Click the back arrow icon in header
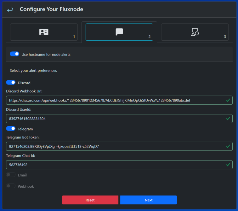 (x=10, y=9)
